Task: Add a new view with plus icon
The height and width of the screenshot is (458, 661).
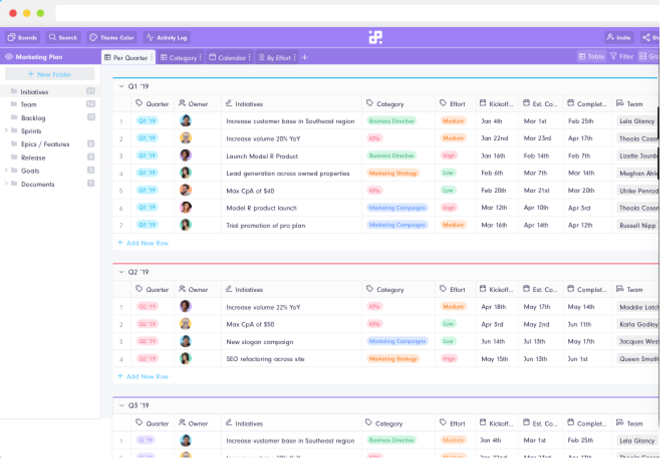Action: click(305, 58)
